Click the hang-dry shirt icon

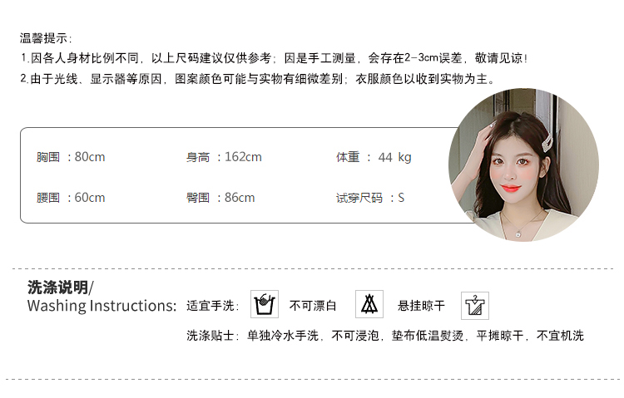[x=475, y=306]
